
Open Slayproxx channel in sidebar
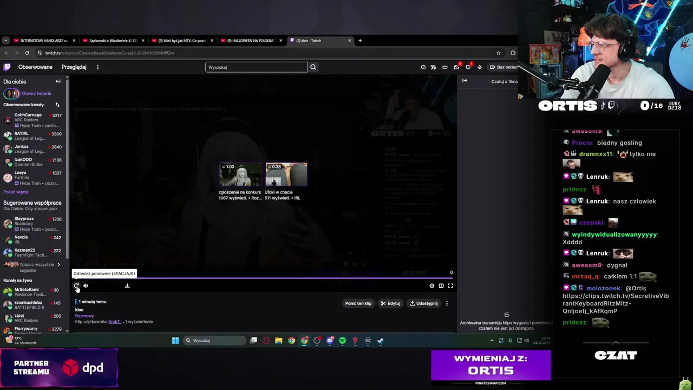(32, 224)
